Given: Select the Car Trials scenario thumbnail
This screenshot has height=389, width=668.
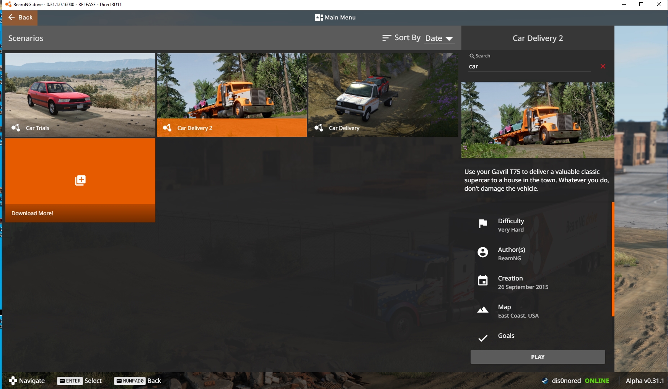Looking at the screenshot, I should point(80,95).
